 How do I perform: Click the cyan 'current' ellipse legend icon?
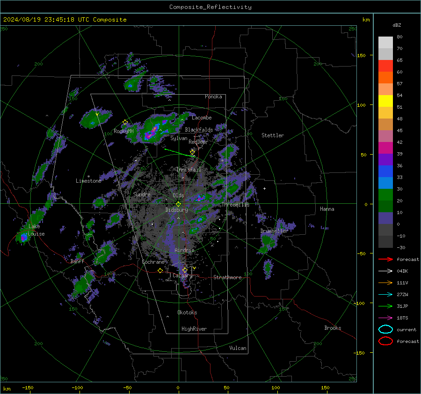385,329
